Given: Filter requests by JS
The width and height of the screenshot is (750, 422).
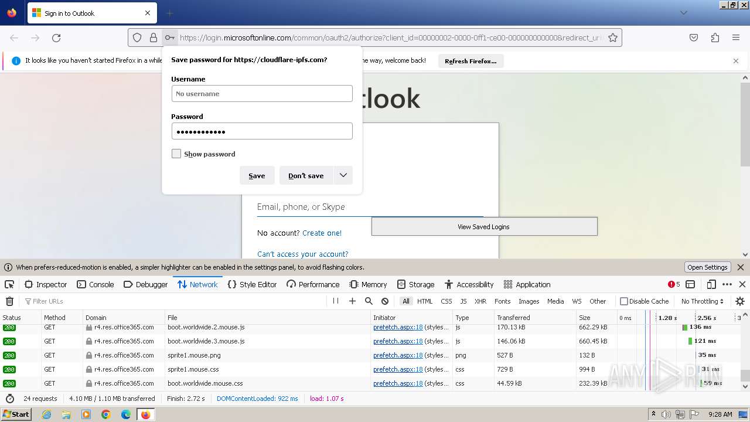Looking at the screenshot, I should click(x=463, y=301).
